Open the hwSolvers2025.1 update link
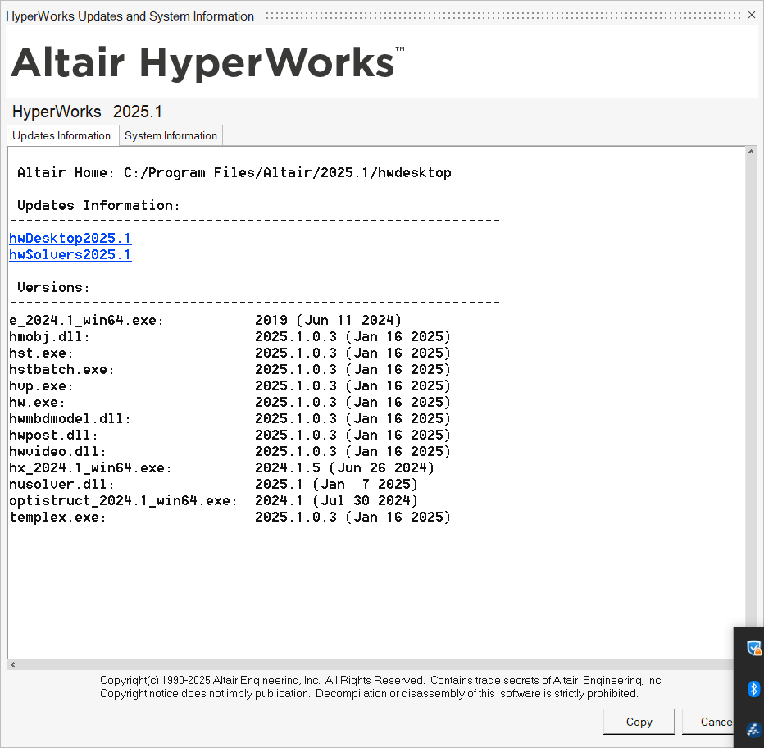This screenshot has height=748, width=764. tap(70, 255)
